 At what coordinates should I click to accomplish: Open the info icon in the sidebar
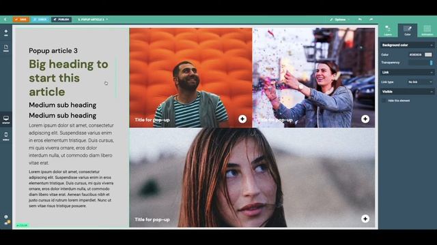point(6,216)
